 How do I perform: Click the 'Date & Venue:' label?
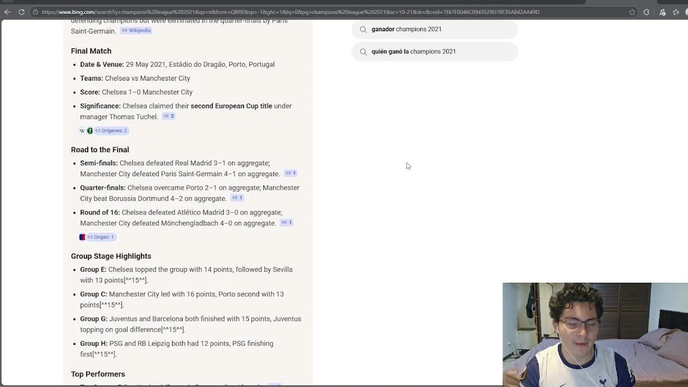pos(102,64)
